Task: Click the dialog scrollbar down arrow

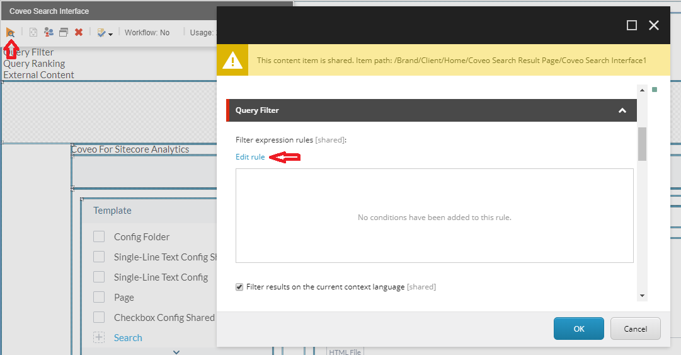Action: click(642, 296)
